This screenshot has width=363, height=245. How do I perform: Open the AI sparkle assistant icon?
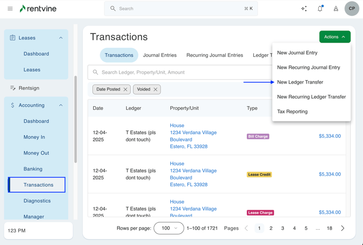tap(304, 8)
